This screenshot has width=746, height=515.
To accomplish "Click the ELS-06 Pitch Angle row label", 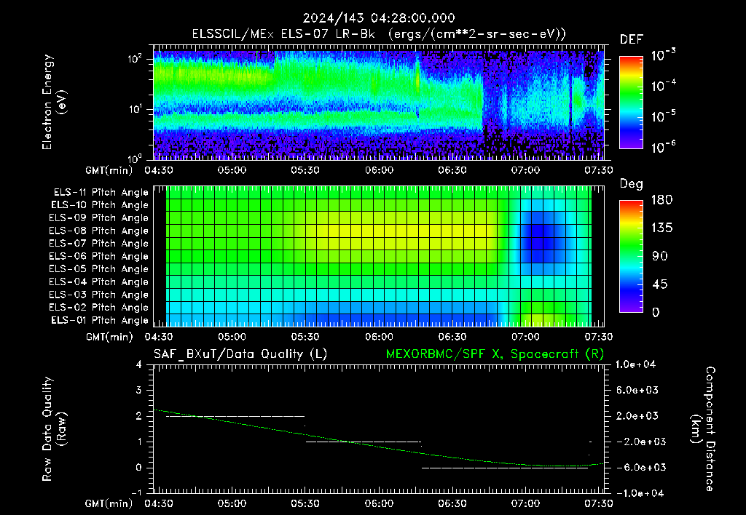I will (99, 256).
